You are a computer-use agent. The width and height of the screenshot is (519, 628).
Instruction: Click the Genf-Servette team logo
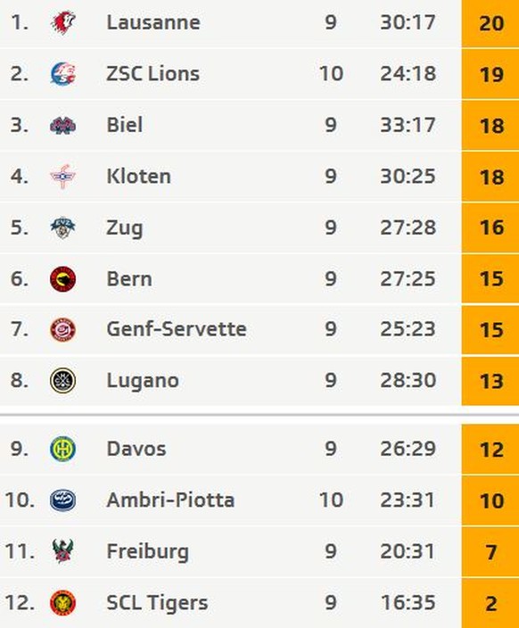click(63, 330)
